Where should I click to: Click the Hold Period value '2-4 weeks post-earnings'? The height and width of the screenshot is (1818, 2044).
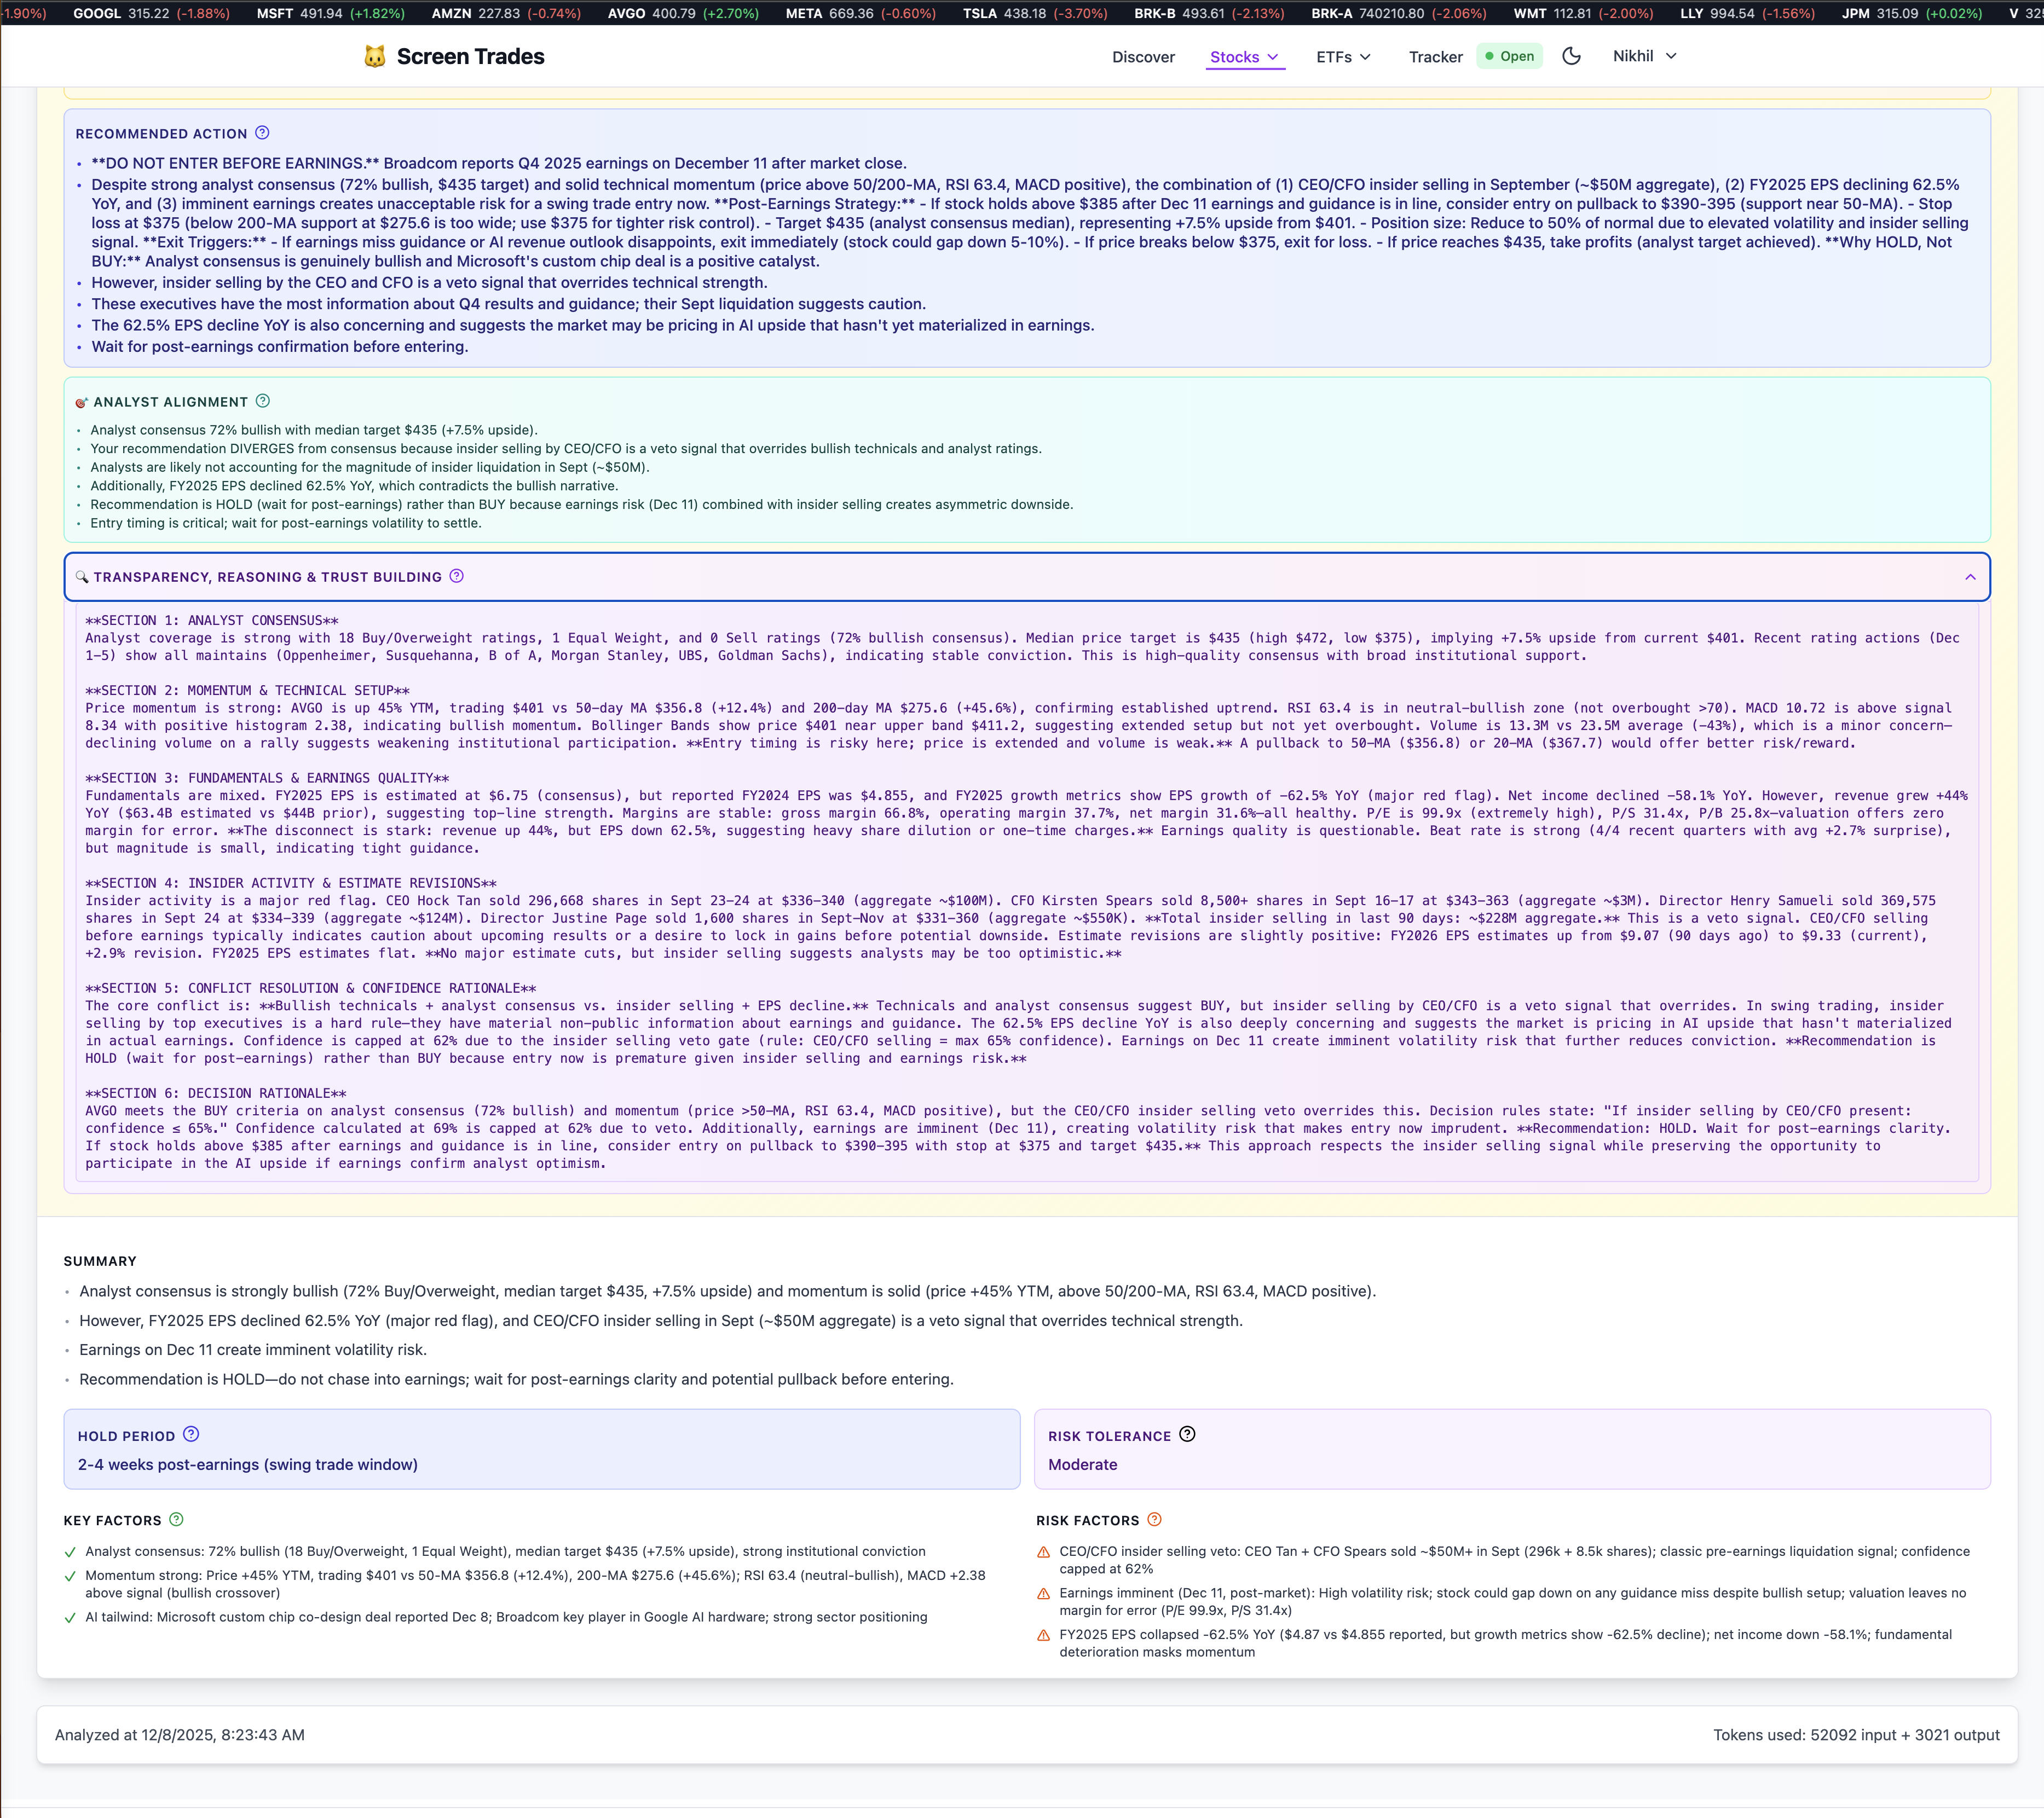pyautogui.click(x=248, y=1465)
